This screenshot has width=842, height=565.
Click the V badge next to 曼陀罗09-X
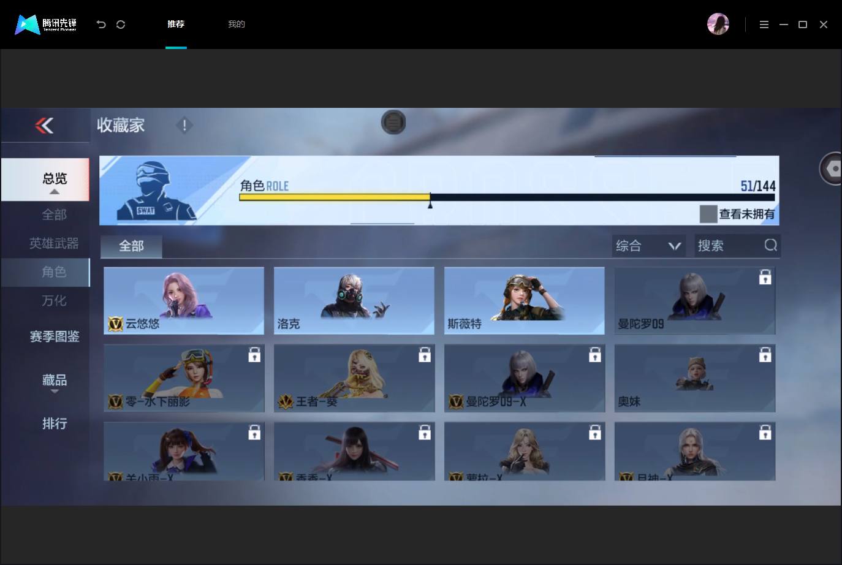click(x=456, y=401)
